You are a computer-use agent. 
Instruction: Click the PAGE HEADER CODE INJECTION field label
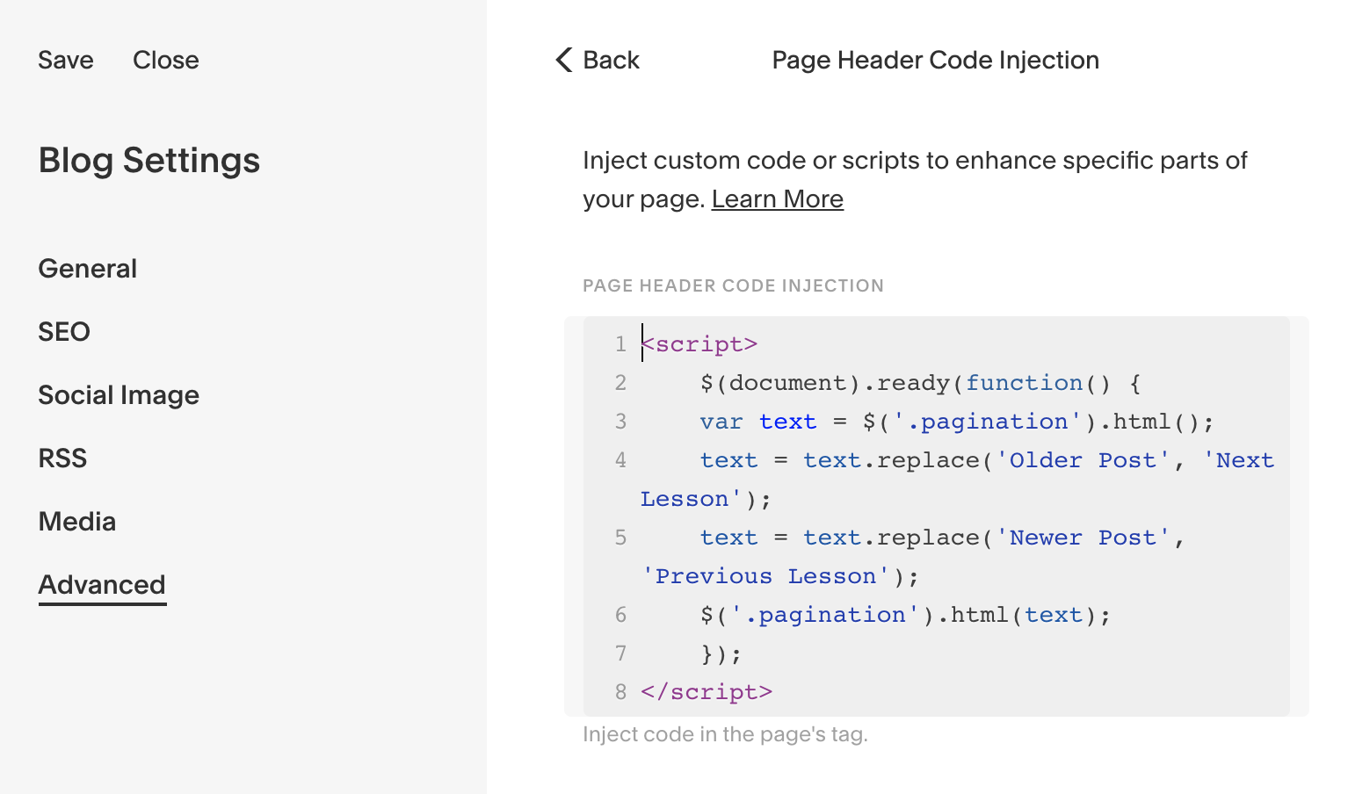733,285
